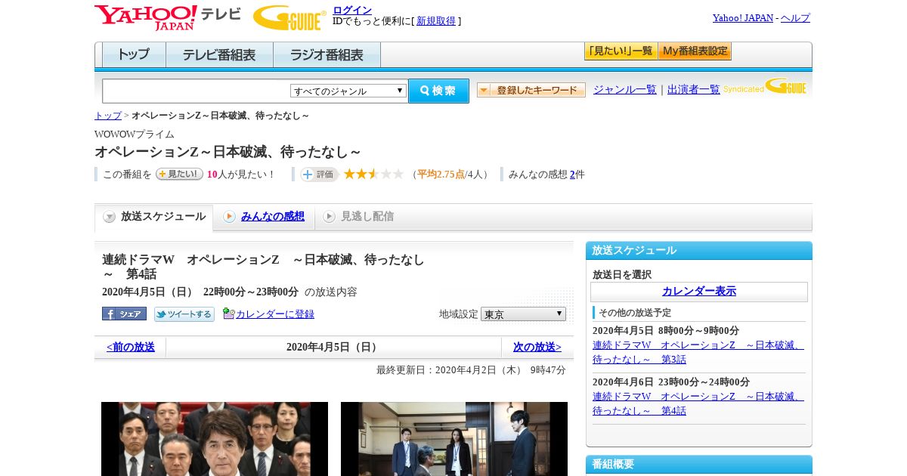Open 出演者一覧 link
This screenshot has height=476, width=907.
point(694,90)
